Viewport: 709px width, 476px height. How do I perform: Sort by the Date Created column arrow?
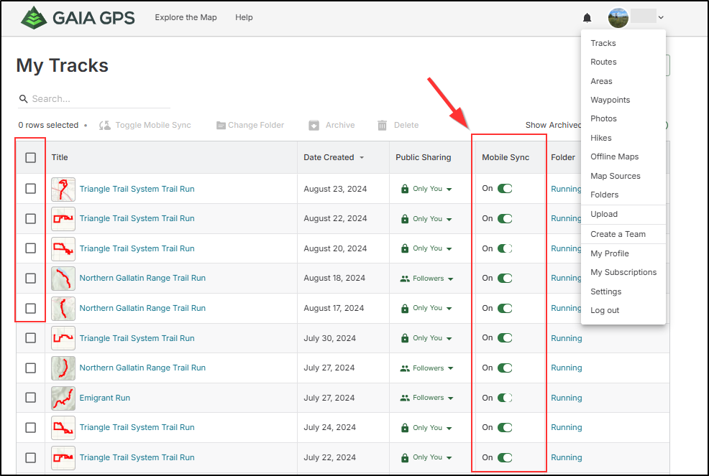coord(362,158)
